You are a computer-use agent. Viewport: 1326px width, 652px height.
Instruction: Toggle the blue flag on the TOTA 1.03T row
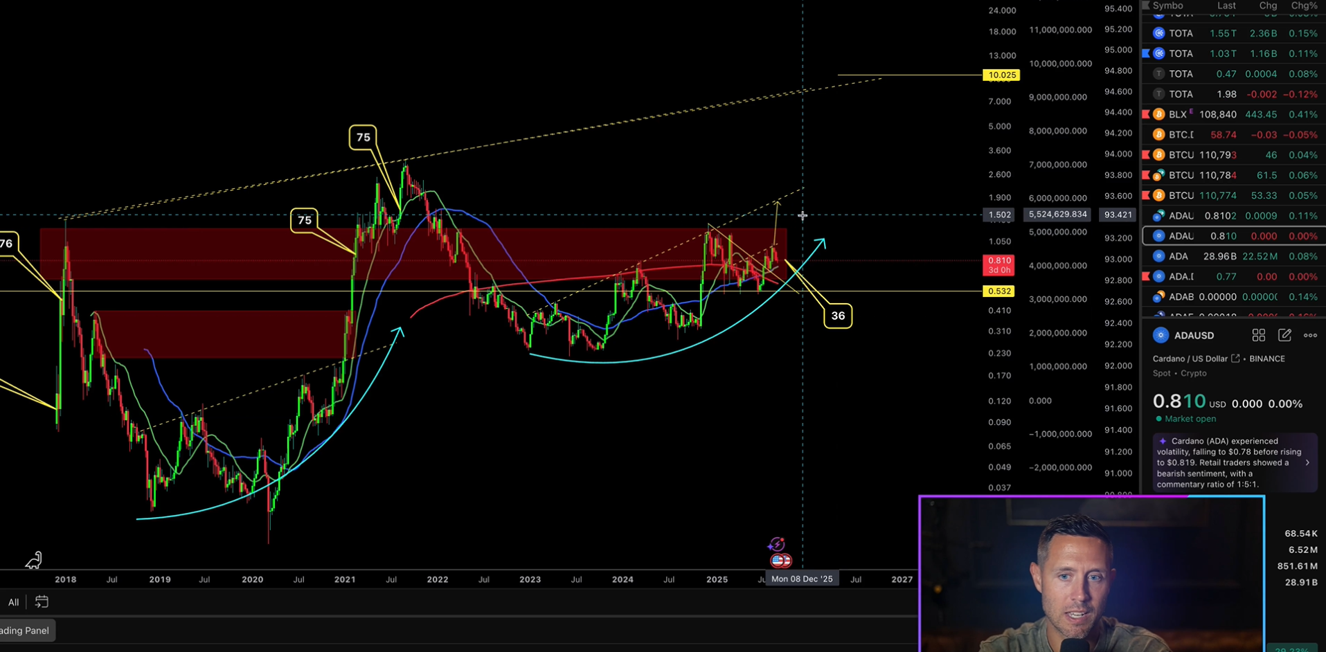[1146, 53]
